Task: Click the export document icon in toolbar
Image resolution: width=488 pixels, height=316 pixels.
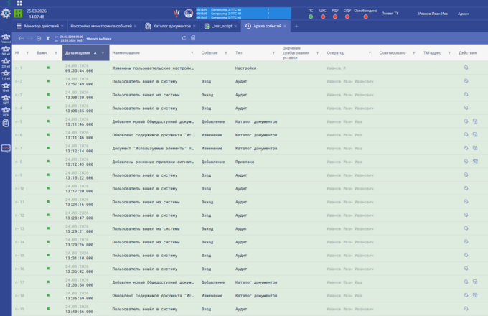Action: 193,38
